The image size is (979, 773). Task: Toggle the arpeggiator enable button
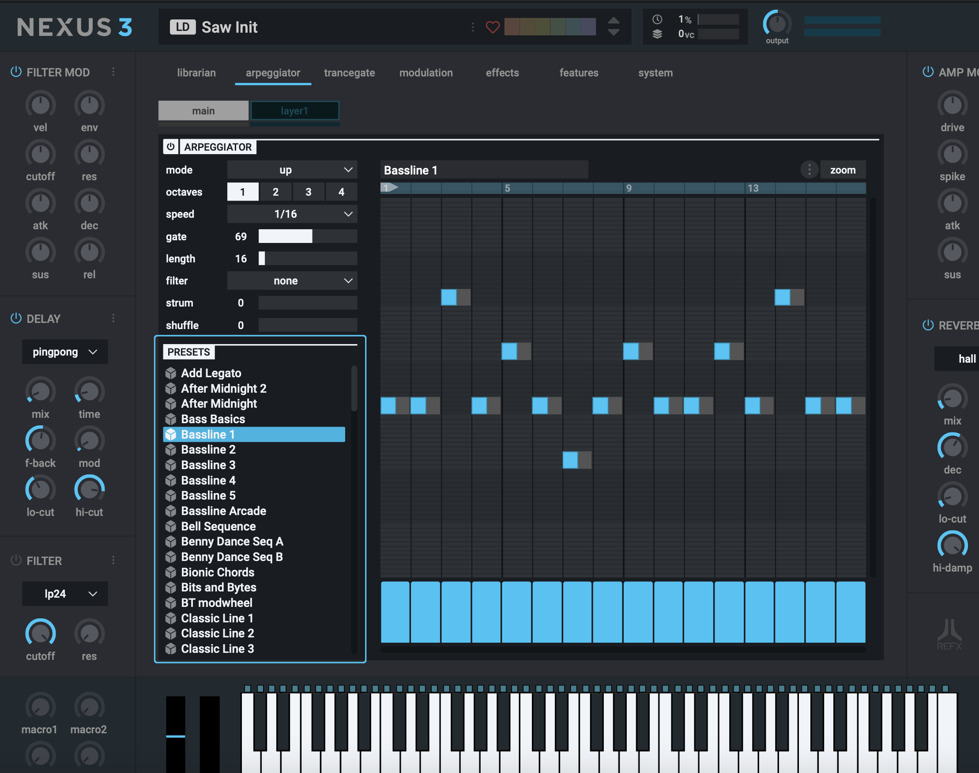coord(170,146)
